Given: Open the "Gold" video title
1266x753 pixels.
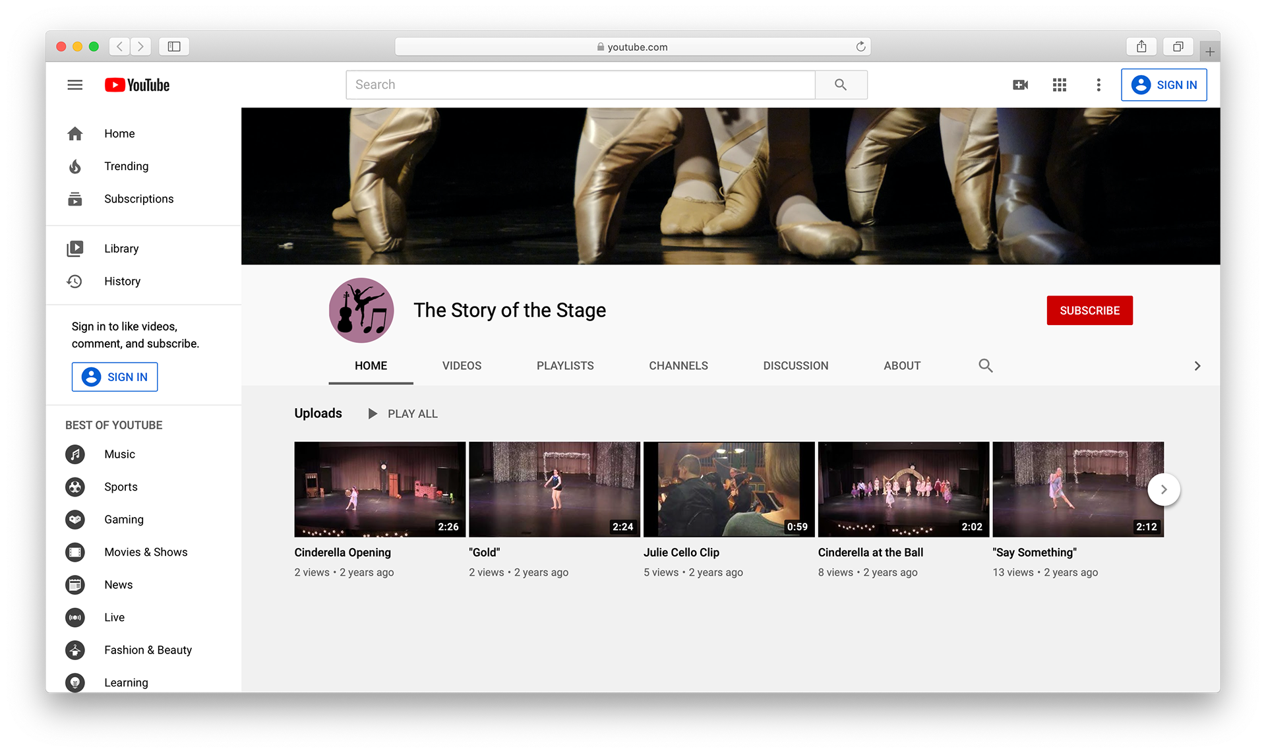Looking at the screenshot, I should coord(484,553).
